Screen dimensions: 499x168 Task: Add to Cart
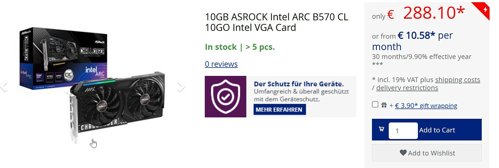tap(437, 130)
